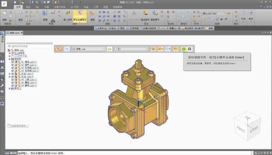Screen dimensions: 272x155
Task: Click the green accept checkmark button
Action: pyautogui.click(x=184, y=49)
